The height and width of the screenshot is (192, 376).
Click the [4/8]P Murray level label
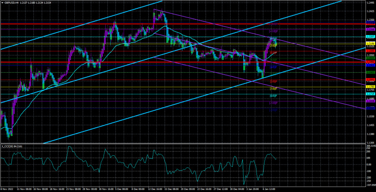273,67
